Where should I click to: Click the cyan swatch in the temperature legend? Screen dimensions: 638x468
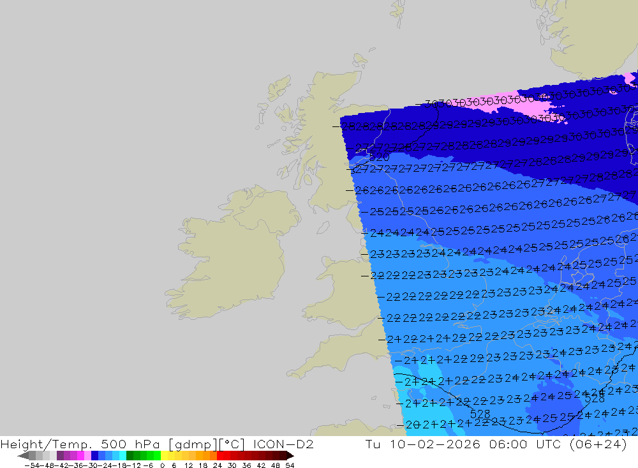coord(122,455)
